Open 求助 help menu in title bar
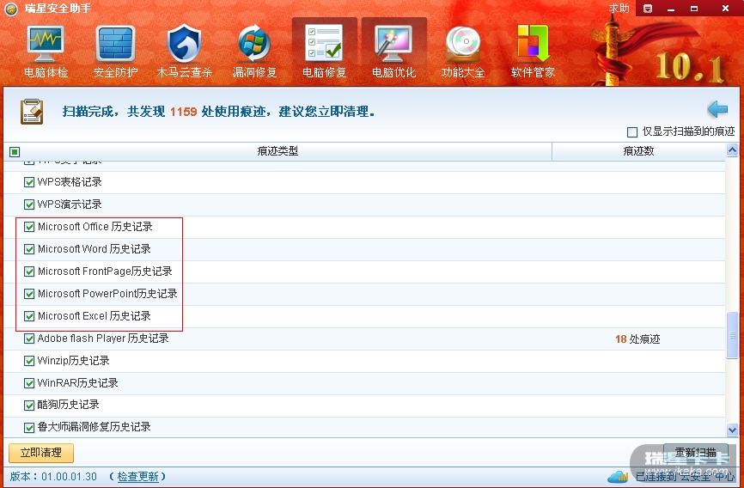 point(619,9)
